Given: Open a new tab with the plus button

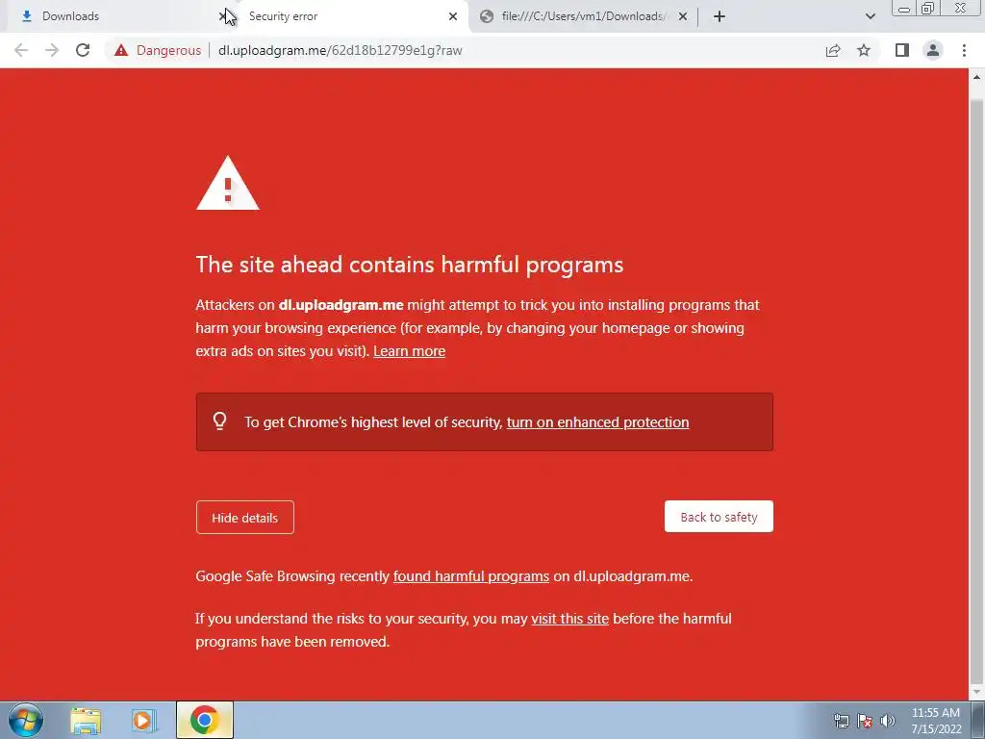Looking at the screenshot, I should (x=720, y=16).
